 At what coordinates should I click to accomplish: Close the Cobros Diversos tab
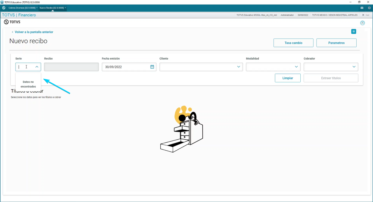[37, 8]
